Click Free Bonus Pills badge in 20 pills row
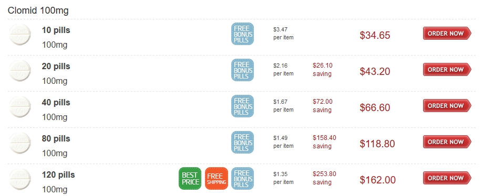The width and height of the screenshot is (483, 196). [x=243, y=70]
